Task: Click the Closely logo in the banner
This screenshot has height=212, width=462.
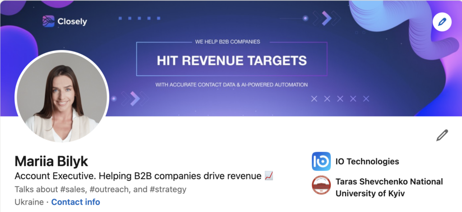Action: [65, 21]
